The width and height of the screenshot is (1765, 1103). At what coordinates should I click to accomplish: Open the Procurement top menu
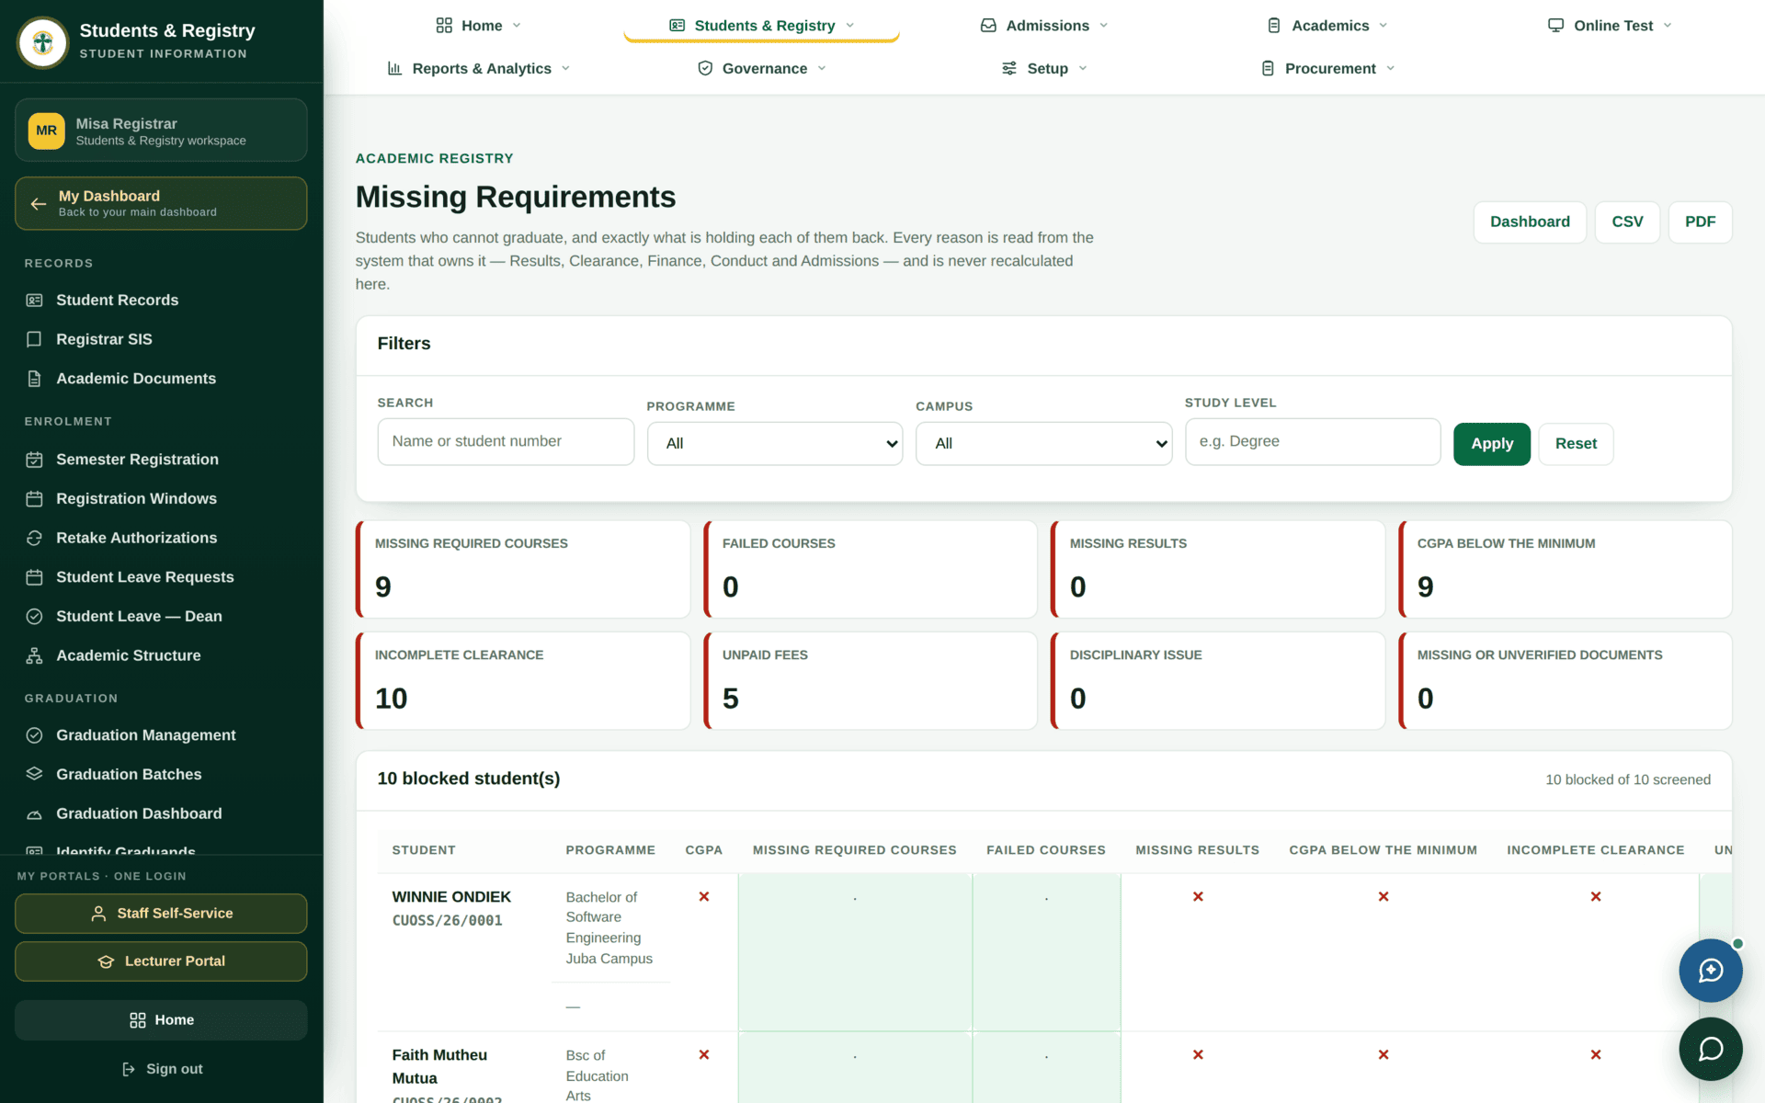pos(1327,68)
